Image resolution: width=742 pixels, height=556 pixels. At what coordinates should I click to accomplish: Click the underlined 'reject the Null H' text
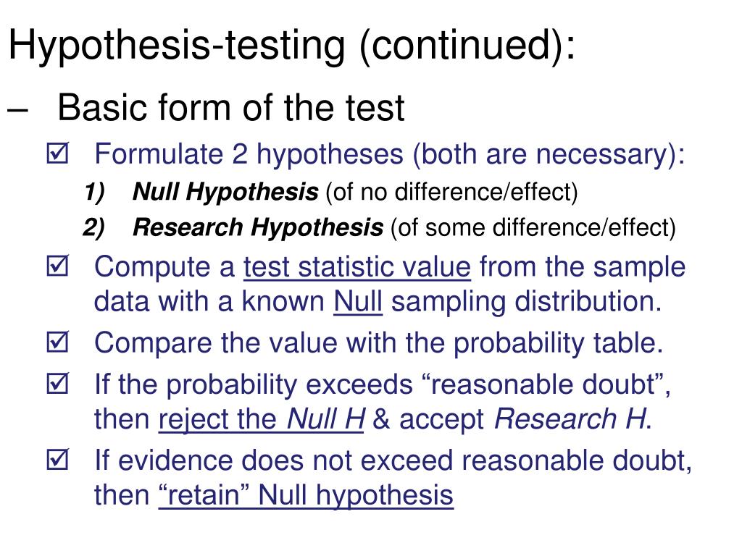[x=262, y=419]
